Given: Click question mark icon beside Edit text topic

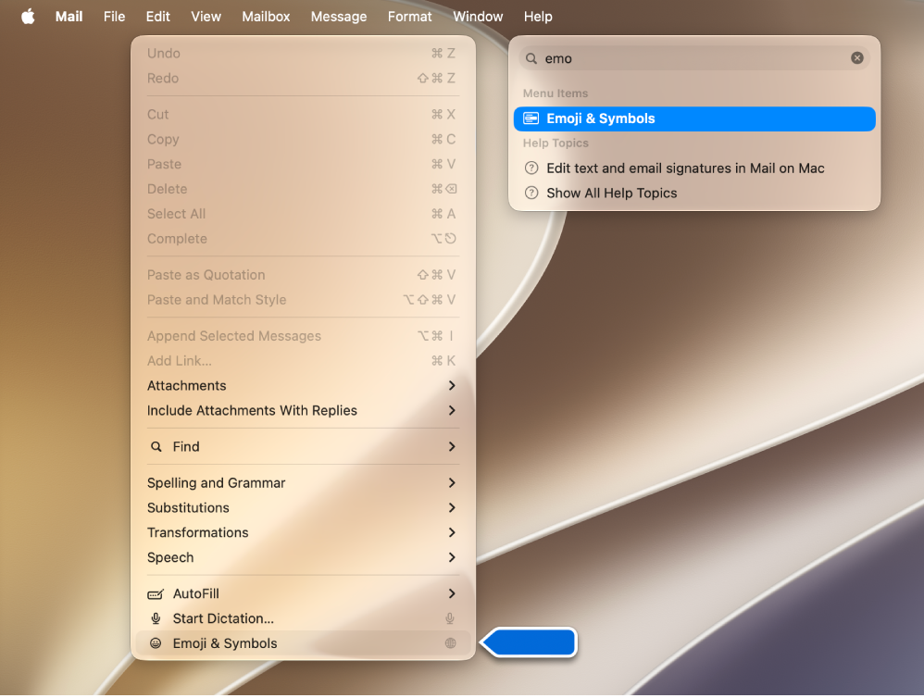Looking at the screenshot, I should pos(531,168).
